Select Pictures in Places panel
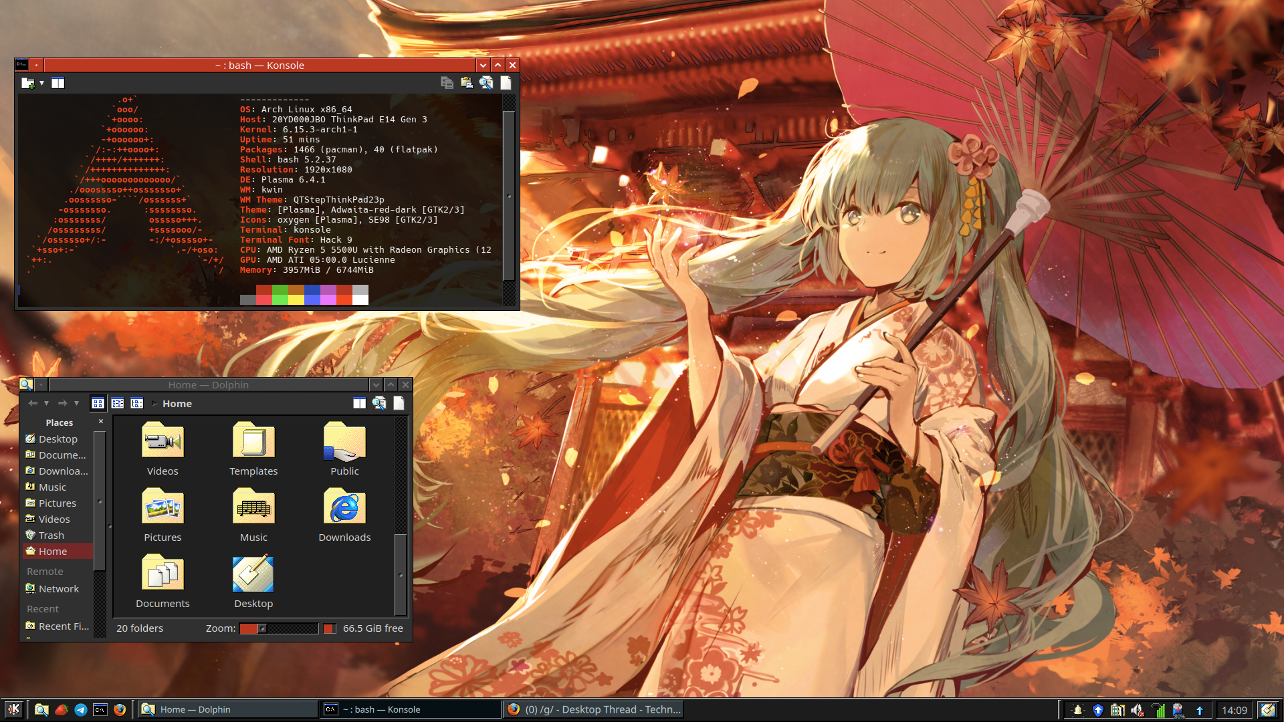 58,503
